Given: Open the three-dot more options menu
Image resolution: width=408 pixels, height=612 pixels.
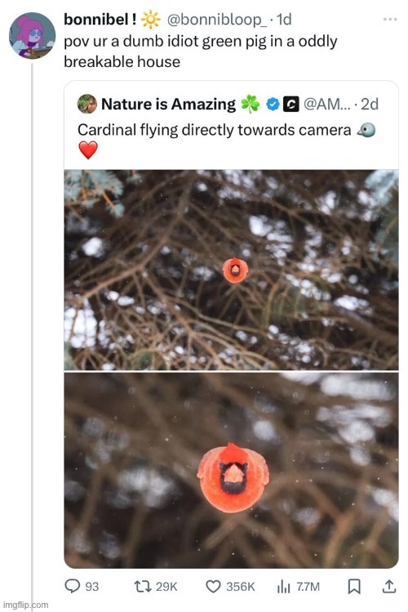Looking at the screenshot, I should pos(390,19).
